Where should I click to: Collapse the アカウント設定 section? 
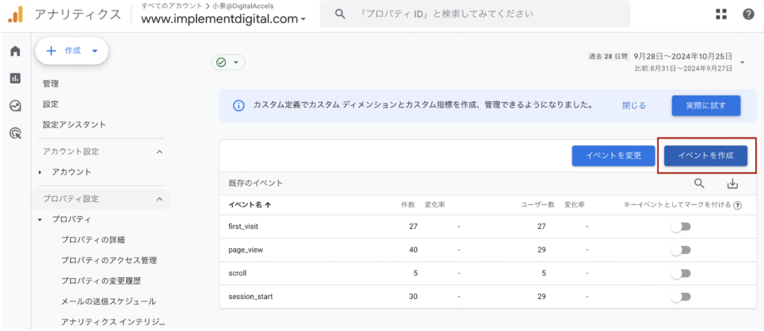pos(159,152)
